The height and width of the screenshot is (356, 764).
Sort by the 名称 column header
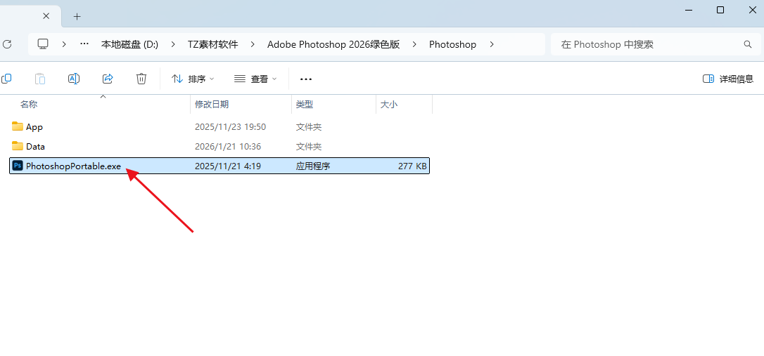[29, 104]
